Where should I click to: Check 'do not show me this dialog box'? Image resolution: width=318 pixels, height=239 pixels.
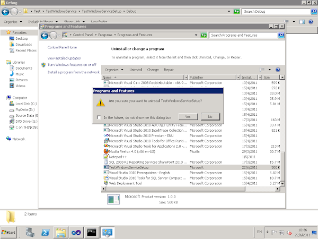click(x=99, y=117)
